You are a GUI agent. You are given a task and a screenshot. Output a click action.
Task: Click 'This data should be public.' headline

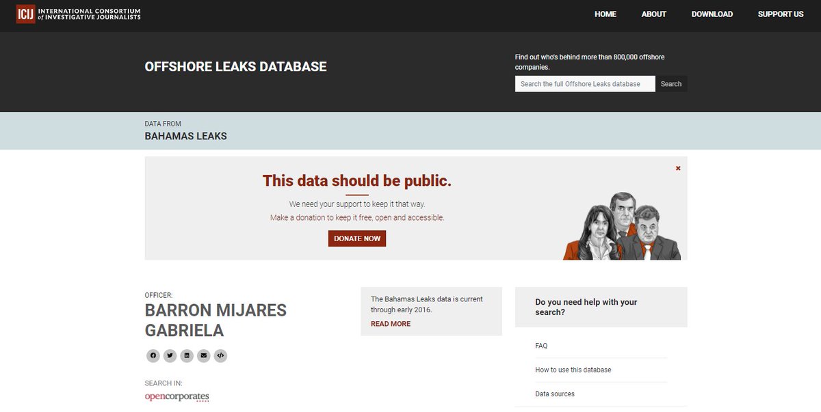point(357,181)
